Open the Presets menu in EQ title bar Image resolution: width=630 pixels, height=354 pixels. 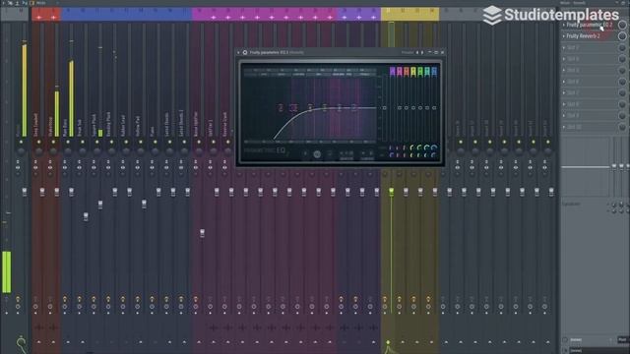pyautogui.click(x=407, y=52)
